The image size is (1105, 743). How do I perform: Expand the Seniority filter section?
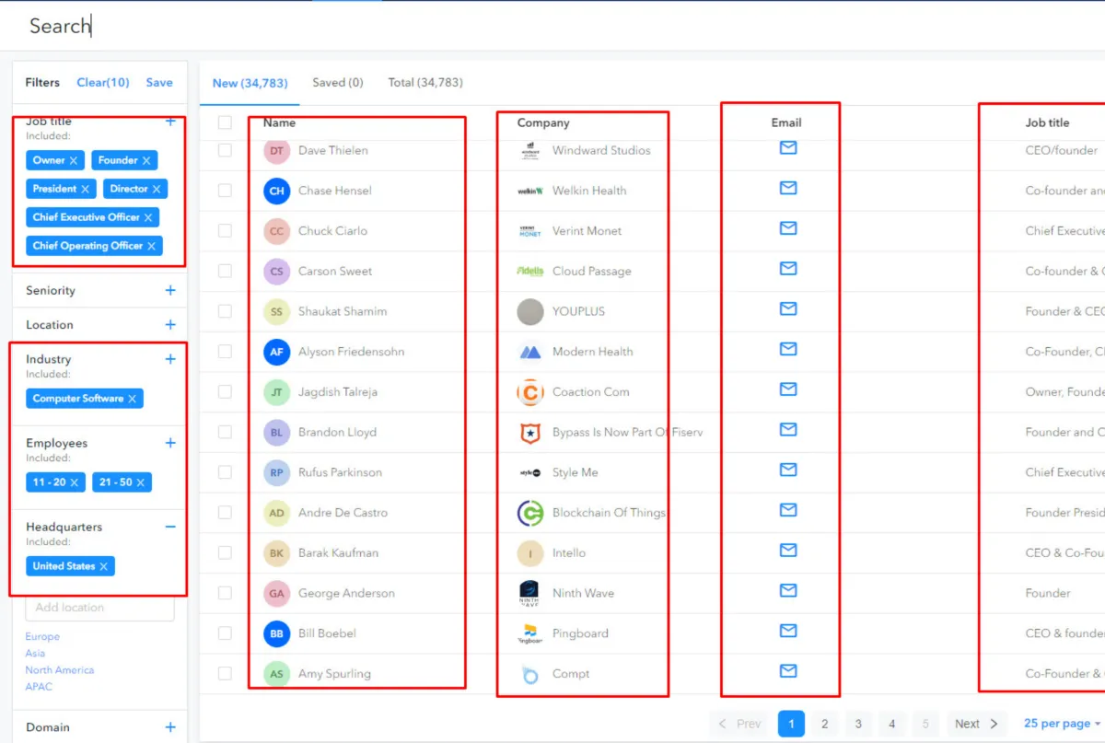[x=170, y=290]
